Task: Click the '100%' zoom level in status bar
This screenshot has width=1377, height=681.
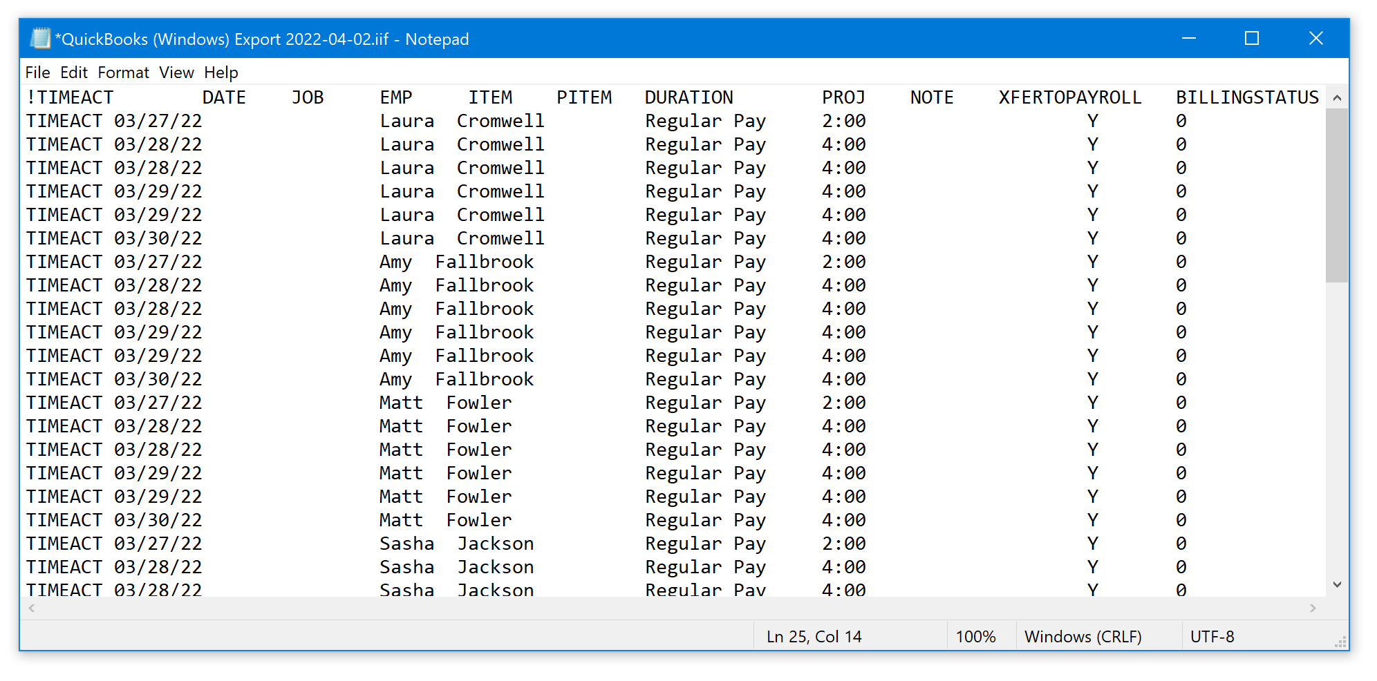Action: (975, 637)
